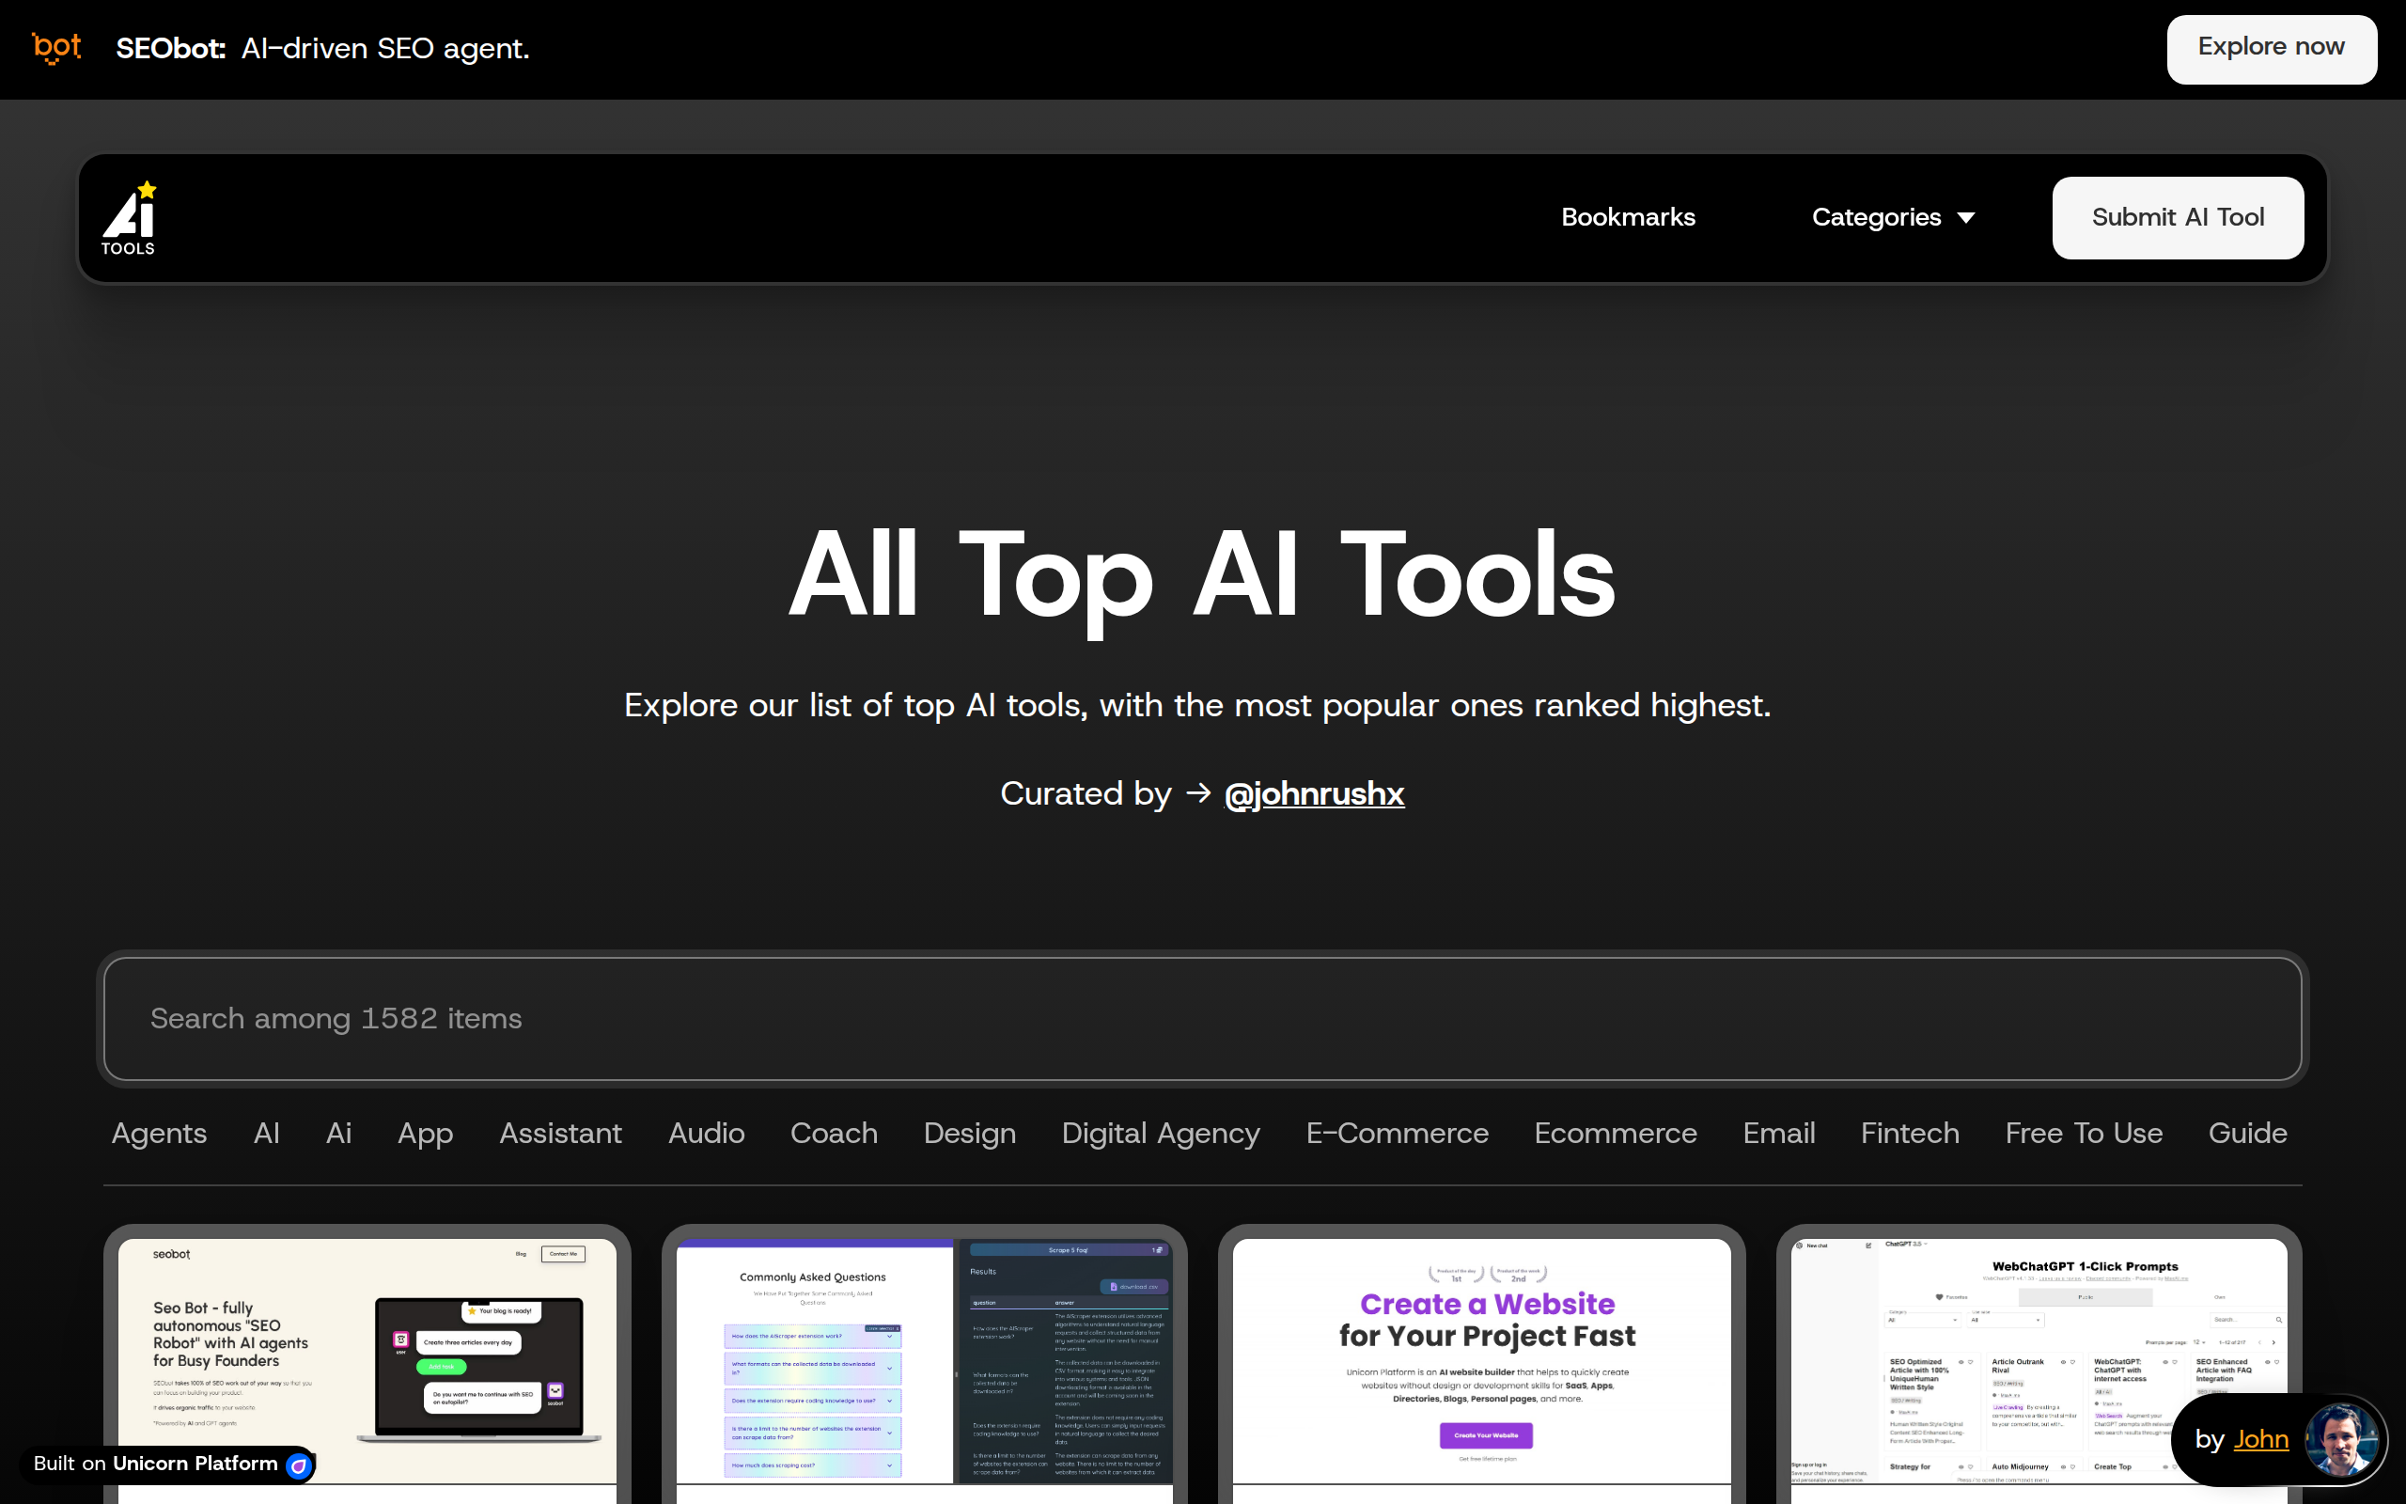Open the AI Tools star logo

click(x=130, y=218)
